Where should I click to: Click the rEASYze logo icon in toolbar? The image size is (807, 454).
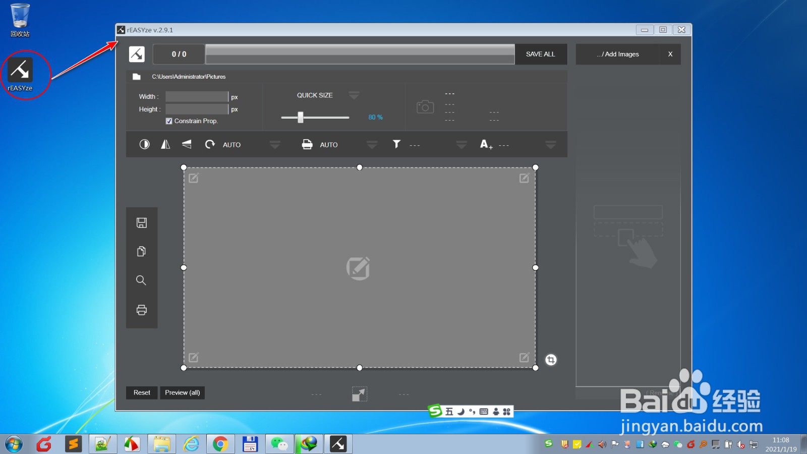click(137, 54)
